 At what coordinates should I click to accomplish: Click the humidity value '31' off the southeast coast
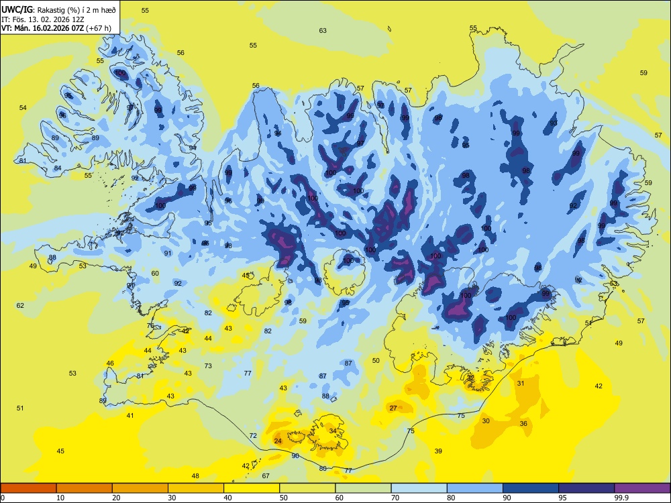[x=521, y=383]
